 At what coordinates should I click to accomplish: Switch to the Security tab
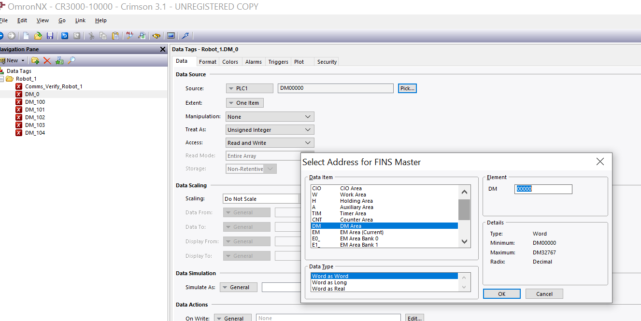coord(327,62)
